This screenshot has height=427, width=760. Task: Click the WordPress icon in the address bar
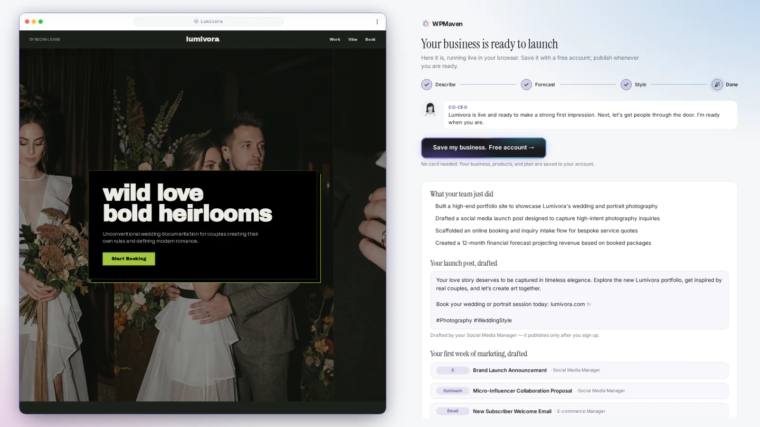pyautogui.click(x=196, y=21)
